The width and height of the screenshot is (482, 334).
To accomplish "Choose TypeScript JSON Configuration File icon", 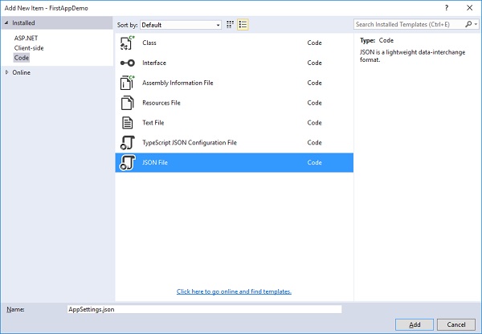I will pos(126,143).
